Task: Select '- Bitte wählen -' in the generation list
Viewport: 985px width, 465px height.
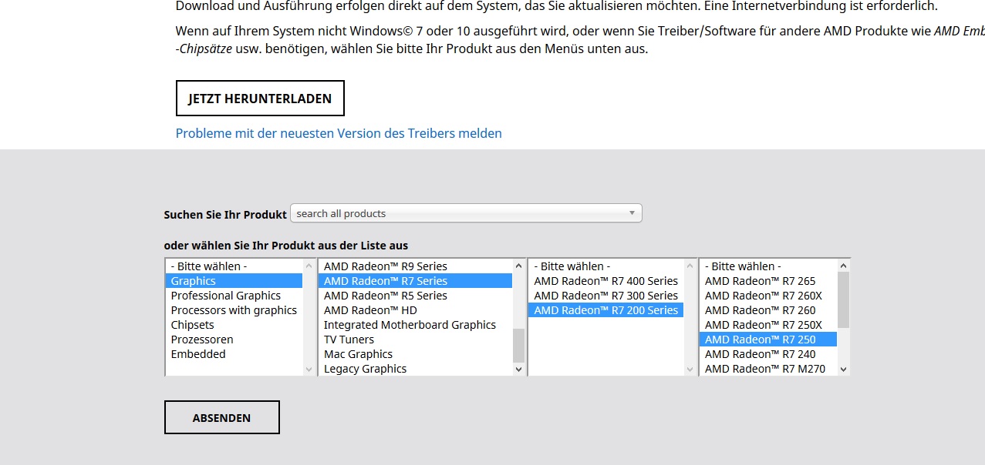Action: pyautogui.click(x=606, y=266)
